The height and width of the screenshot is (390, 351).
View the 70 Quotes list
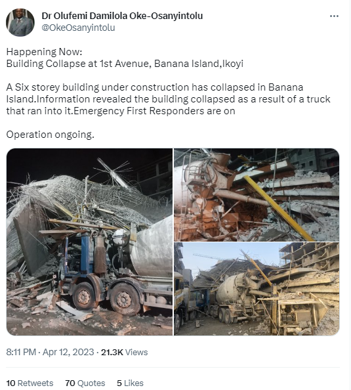(x=85, y=383)
